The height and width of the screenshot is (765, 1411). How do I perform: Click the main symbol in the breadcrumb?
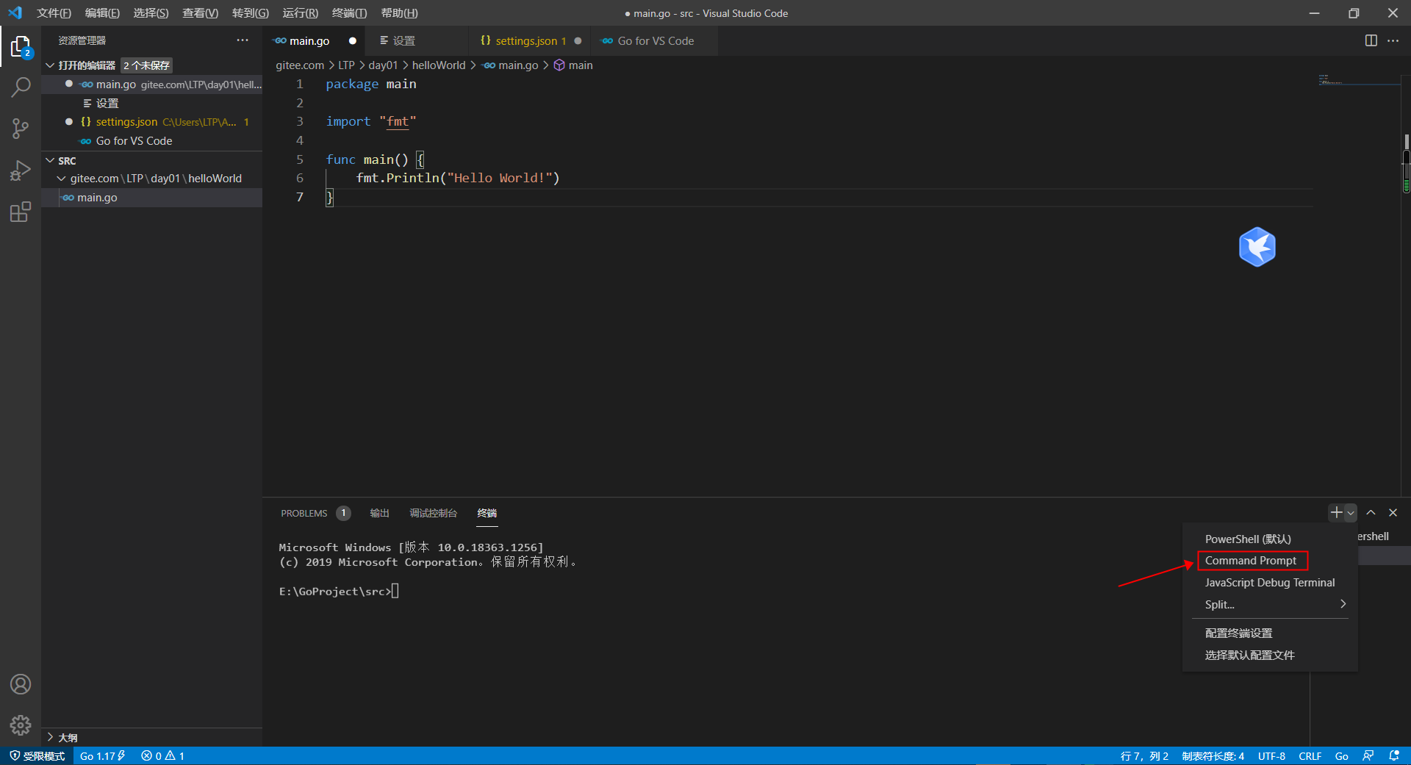coord(573,65)
